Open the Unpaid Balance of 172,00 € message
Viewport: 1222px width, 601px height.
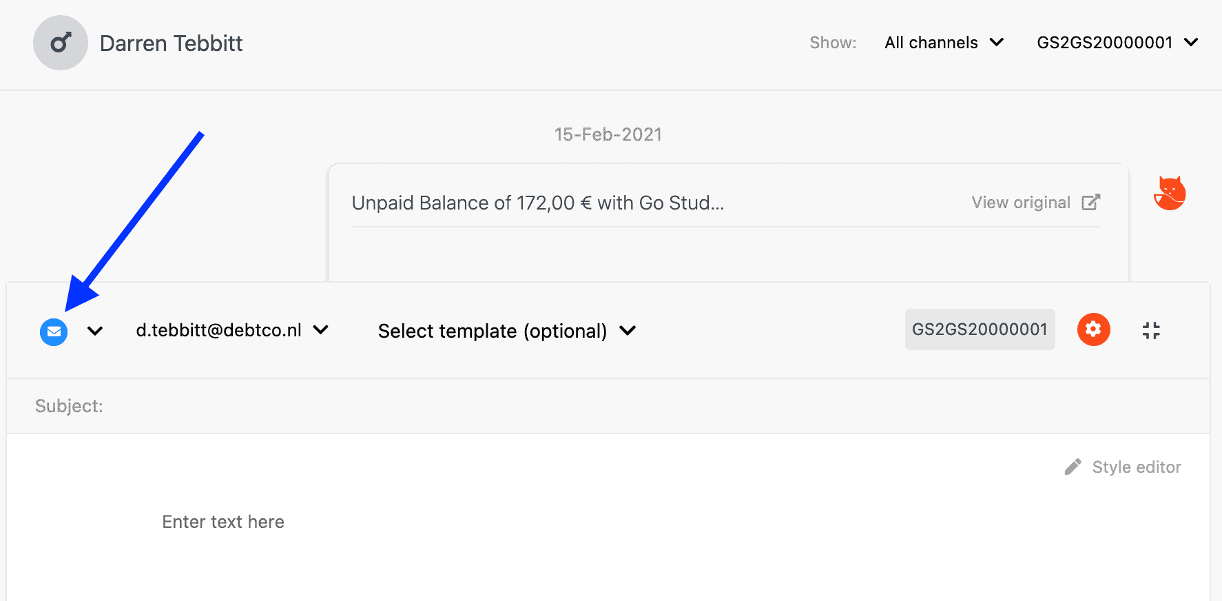[x=538, y=203]
